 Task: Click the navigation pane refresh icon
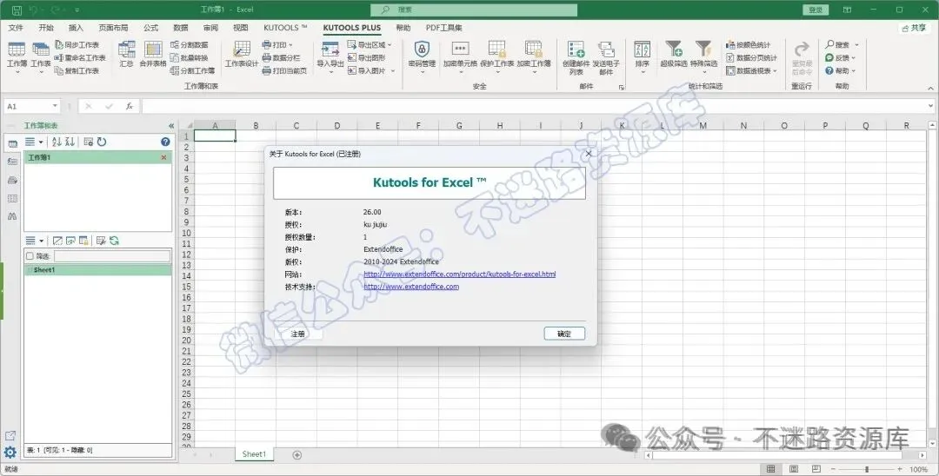pos(102,142)
